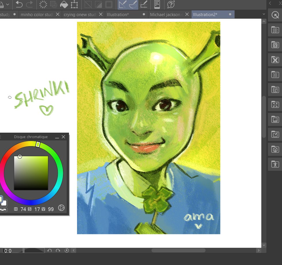This screenshot has height=265, width=282.
Task: Toggle Snap to Ruler
Action: (x=123, y=5)
